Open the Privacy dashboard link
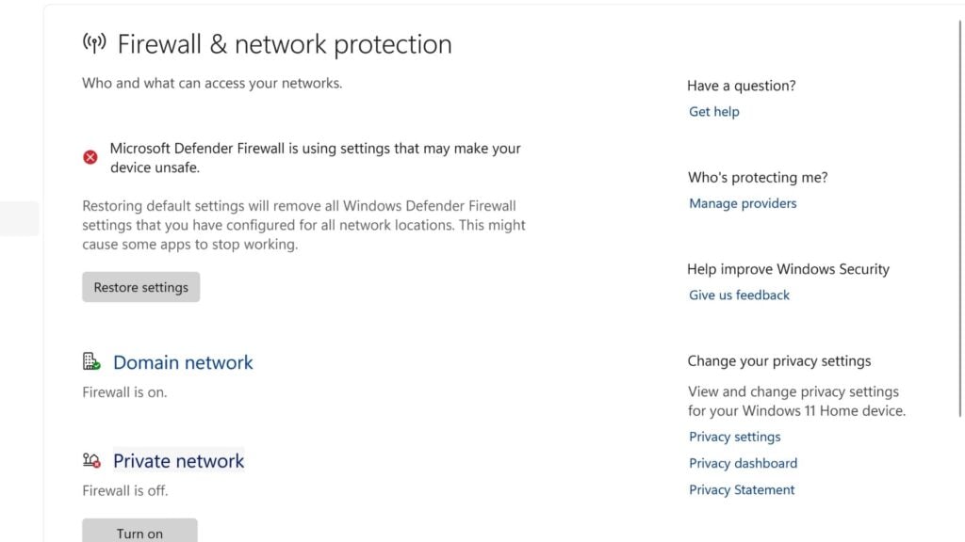 pyautogui.click(x=743, y=463)
